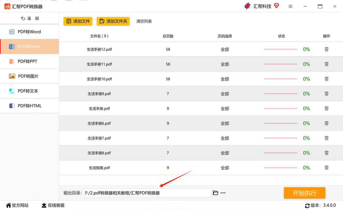Delete 生活手册7.pdf with its trash icon
Image resolution: width=343 pixels, height=210 pixels.
tap(326, 138)
